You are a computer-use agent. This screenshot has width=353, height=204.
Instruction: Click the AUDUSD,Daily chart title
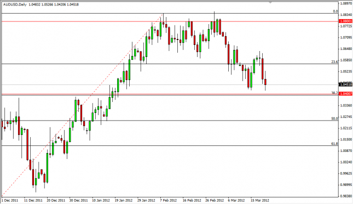coord(15,4)
